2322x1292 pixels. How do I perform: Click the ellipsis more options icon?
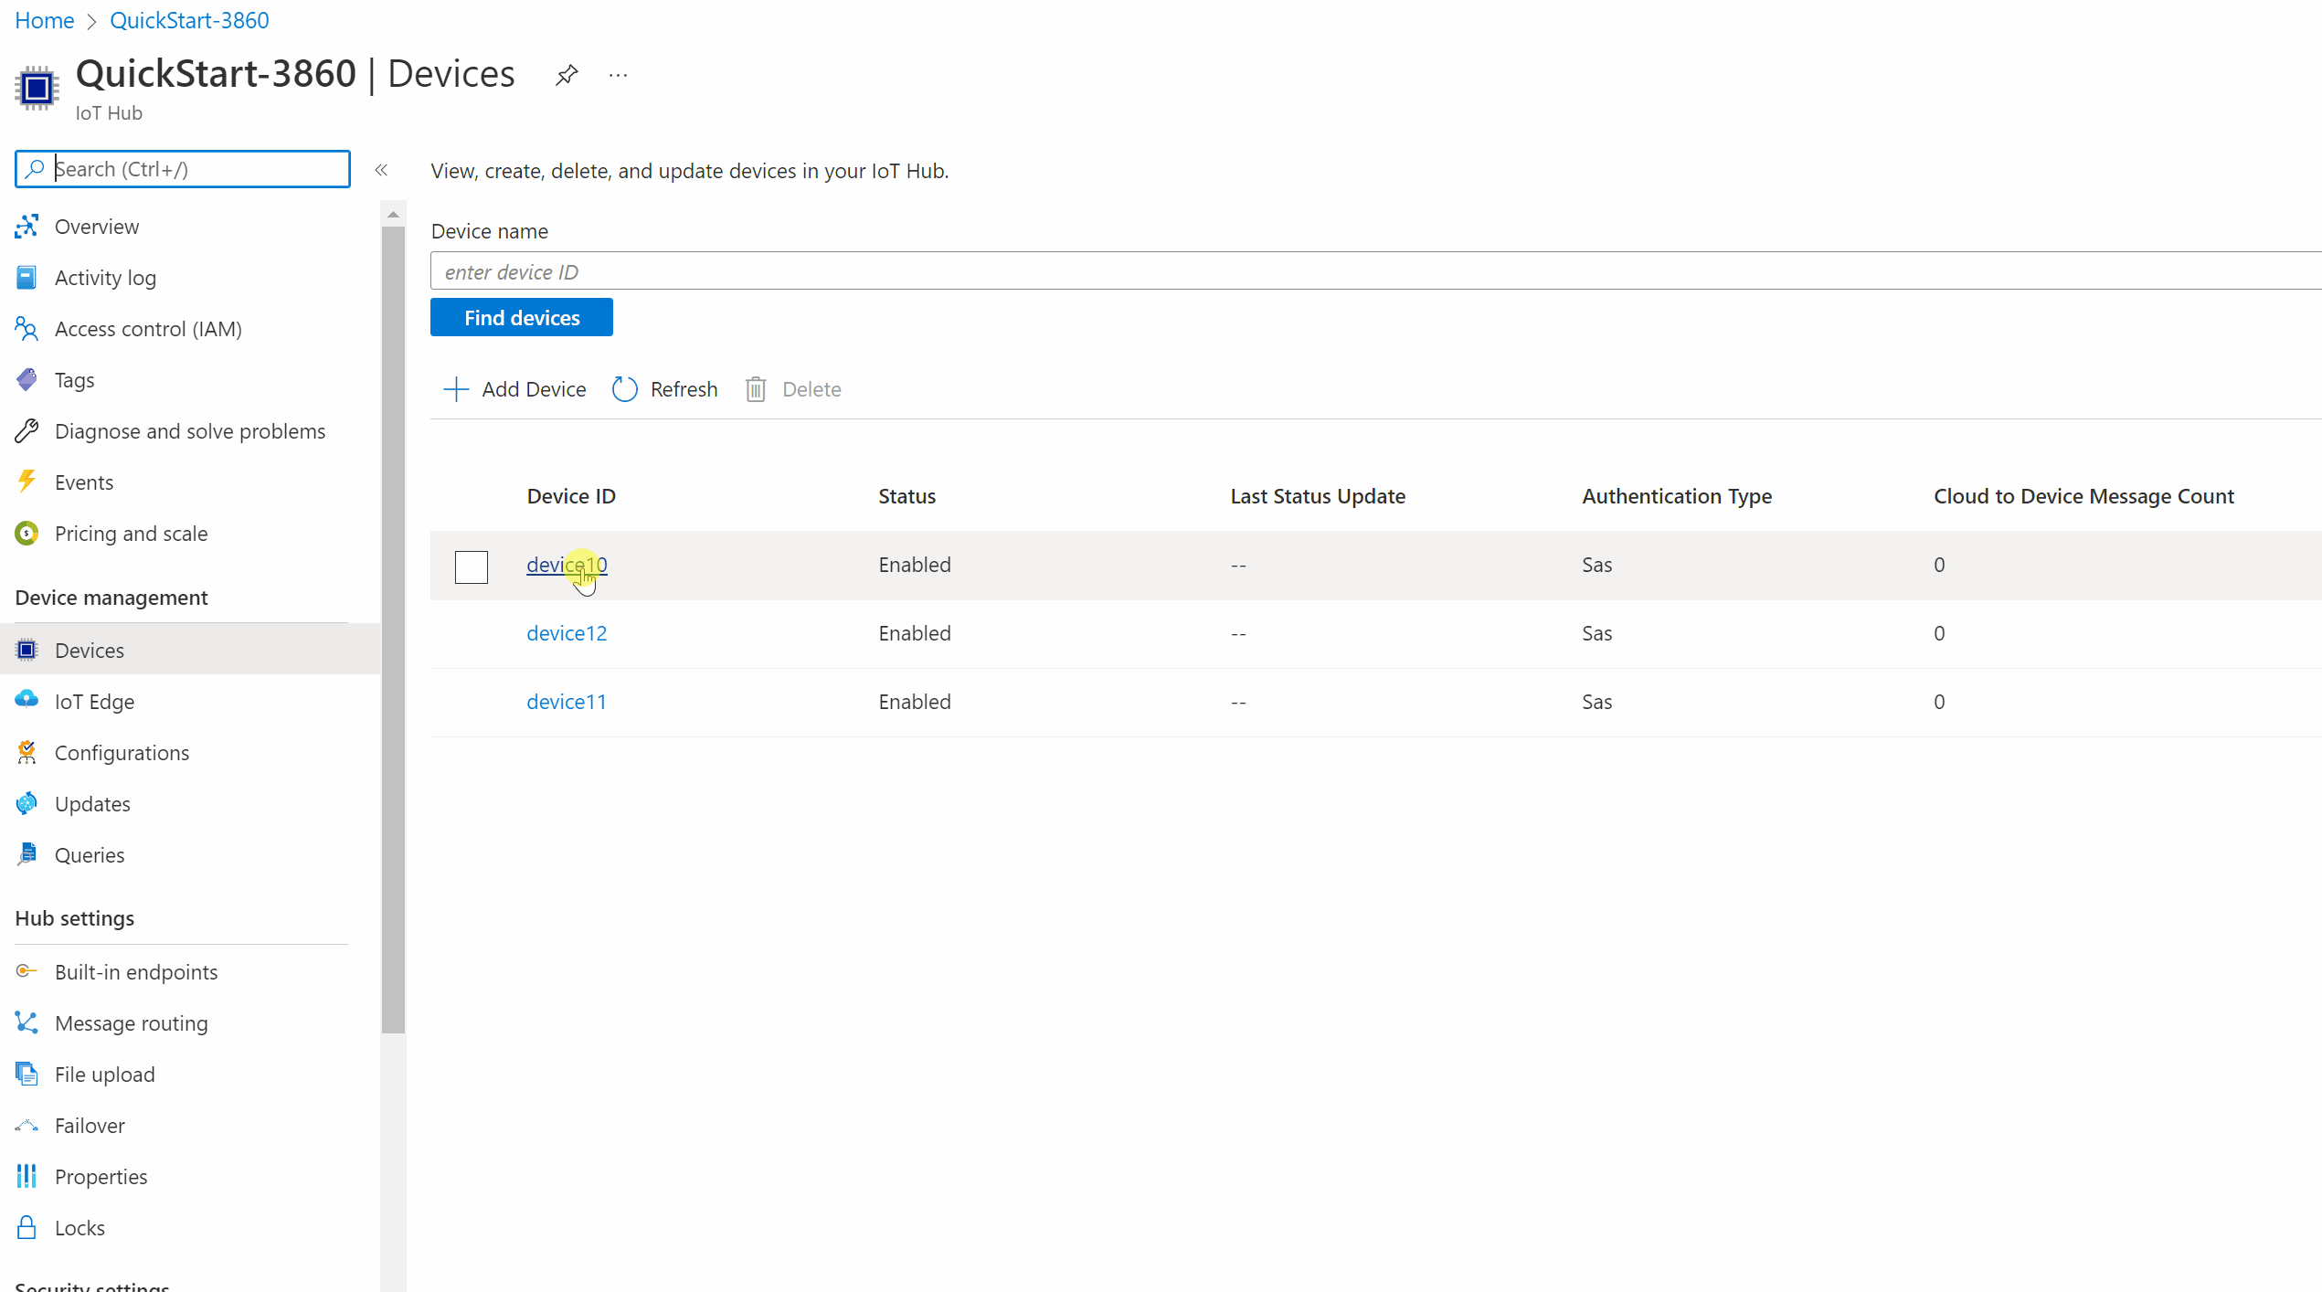[x=620, y=75]
